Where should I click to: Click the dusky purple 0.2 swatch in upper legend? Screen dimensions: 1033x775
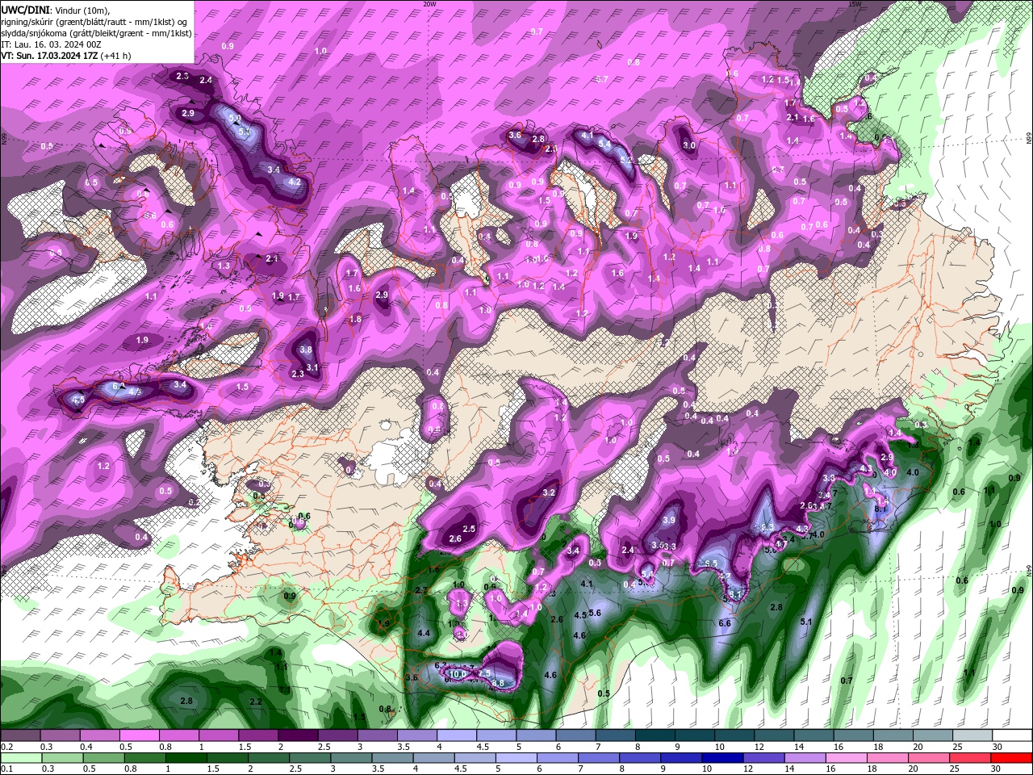click(20, 735)
